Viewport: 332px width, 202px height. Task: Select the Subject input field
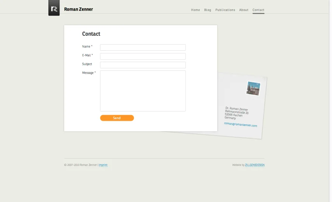pos(143,65)
